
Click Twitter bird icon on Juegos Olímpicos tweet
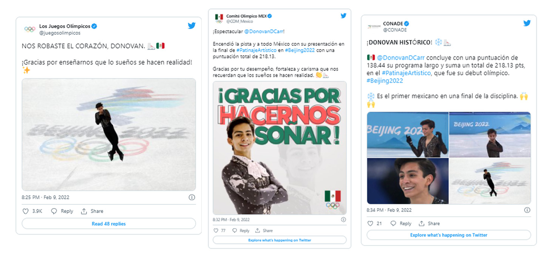192,26
